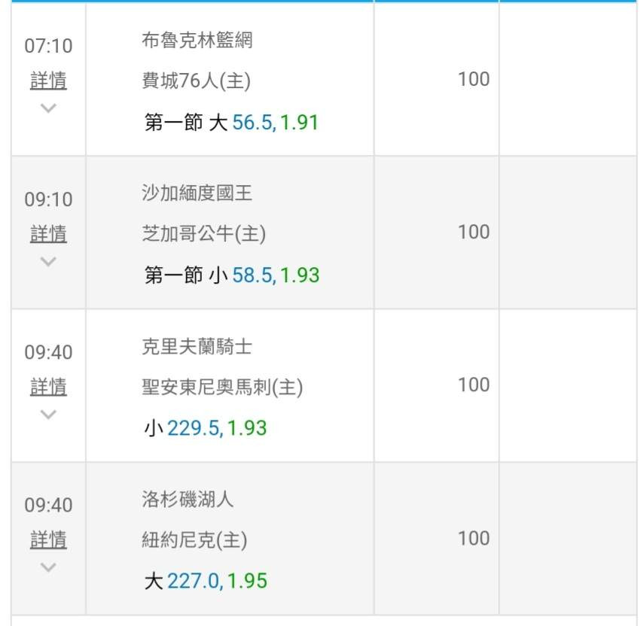Open 詳情 link for the 09:10 game

(x=48, y=234)
